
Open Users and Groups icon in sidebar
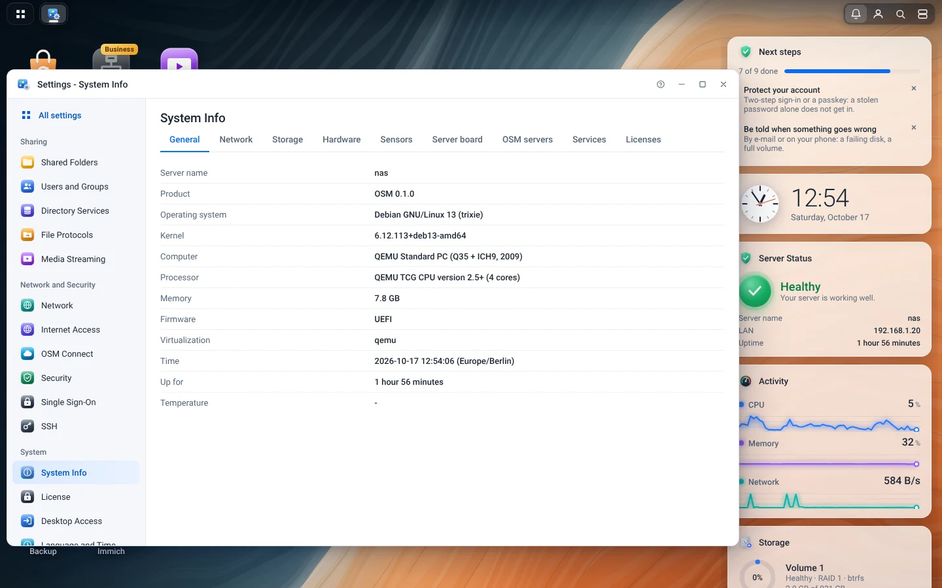pos(27,186)
